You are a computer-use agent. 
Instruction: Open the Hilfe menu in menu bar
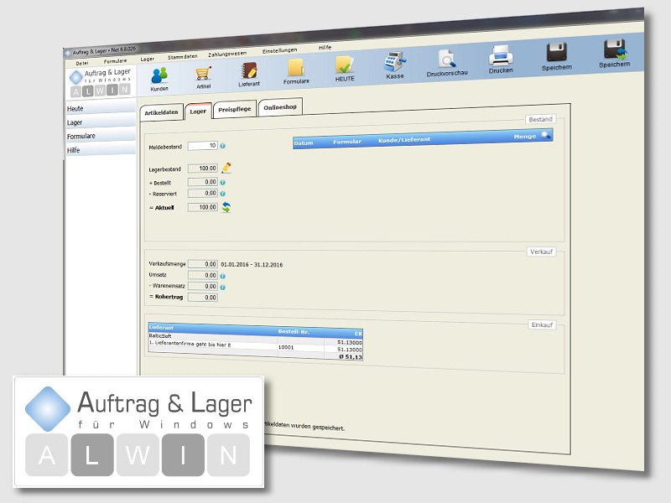[x=325, y=48]
